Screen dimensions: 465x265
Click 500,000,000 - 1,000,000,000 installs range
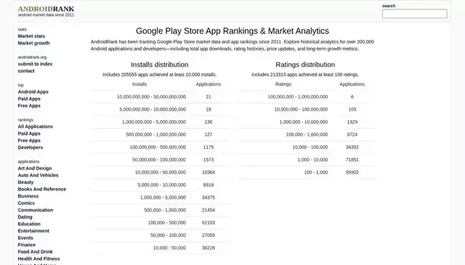pyautogui.click(x=156, y=135)
